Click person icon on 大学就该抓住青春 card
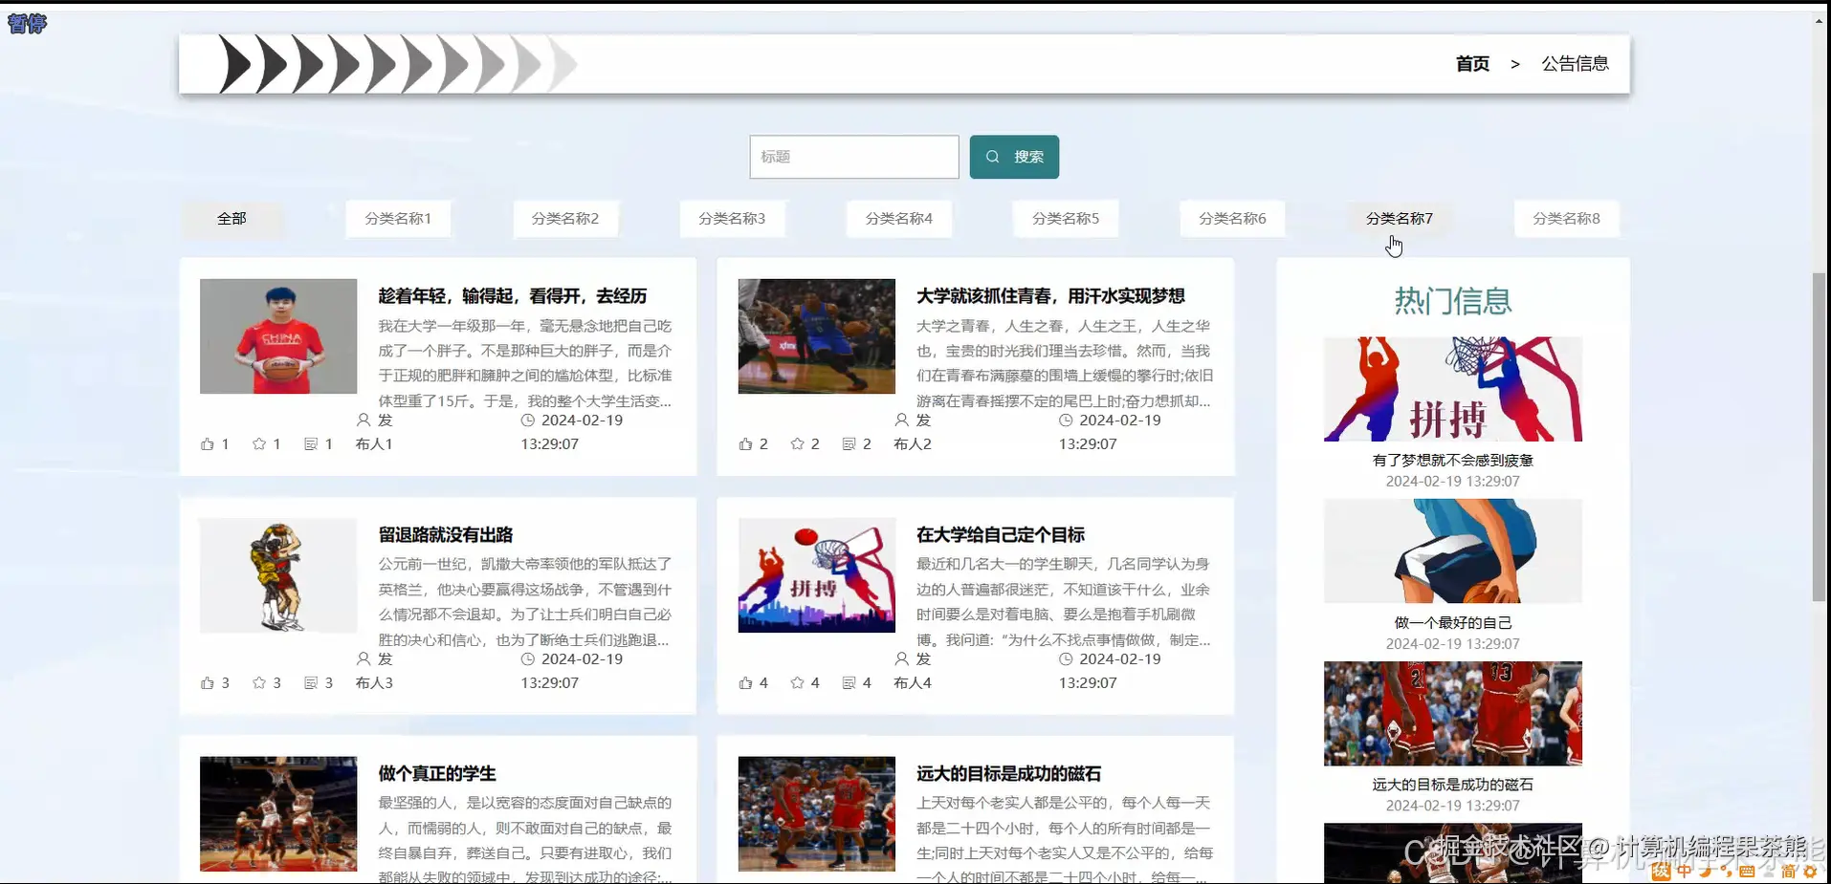The image size is (1831, 884). pos(901,420)
